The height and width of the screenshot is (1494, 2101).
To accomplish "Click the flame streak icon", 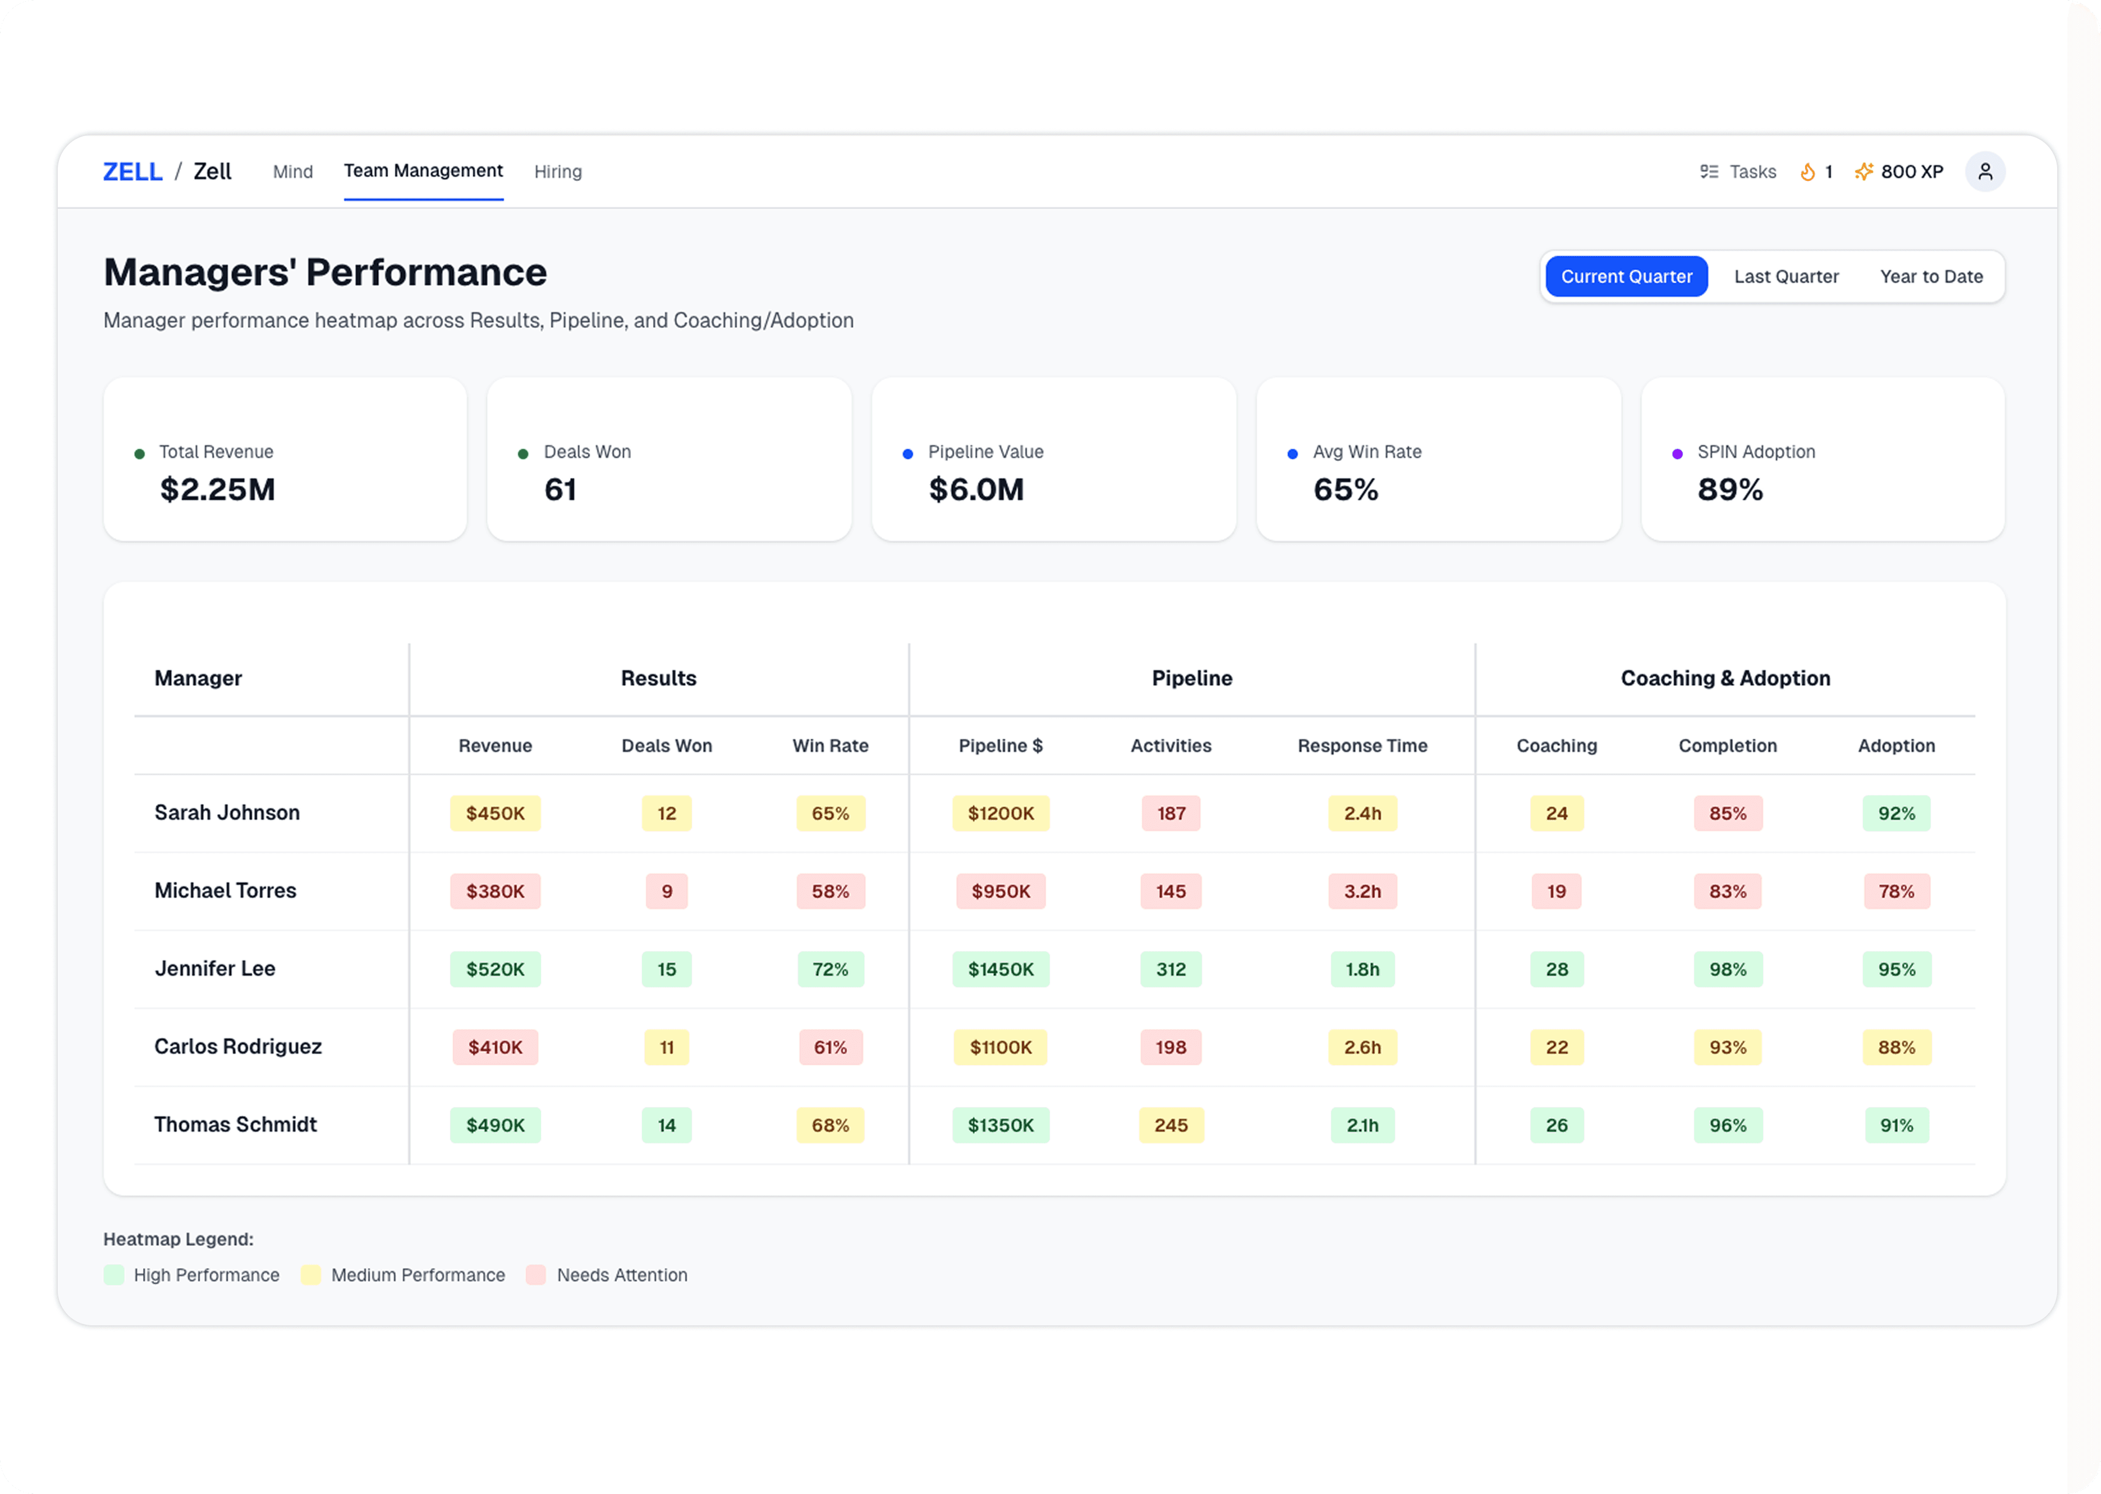I will (1807, 172).
